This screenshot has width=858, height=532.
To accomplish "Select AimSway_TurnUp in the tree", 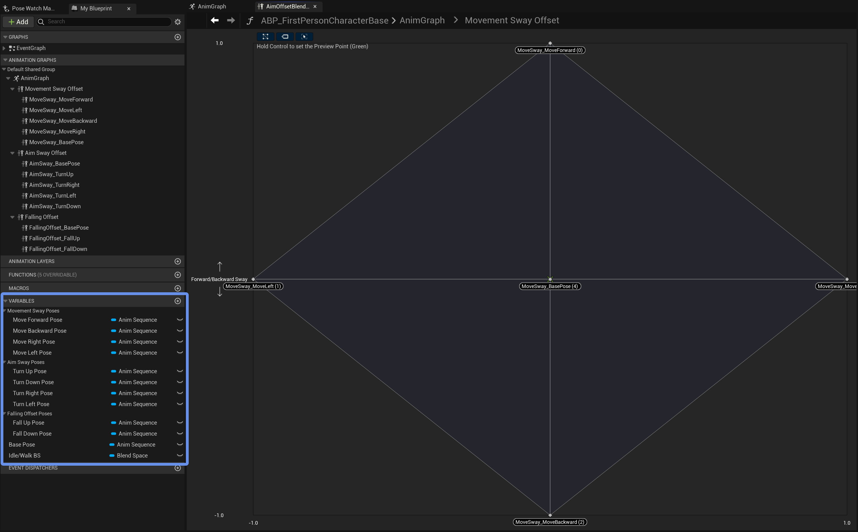I will (x=51, y=174).
